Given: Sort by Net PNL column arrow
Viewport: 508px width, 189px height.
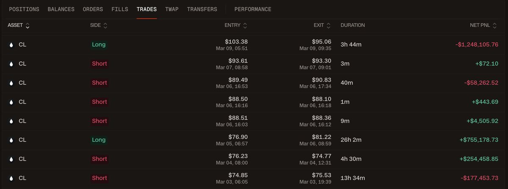Looking at the screenshot, I should point(494,26).
